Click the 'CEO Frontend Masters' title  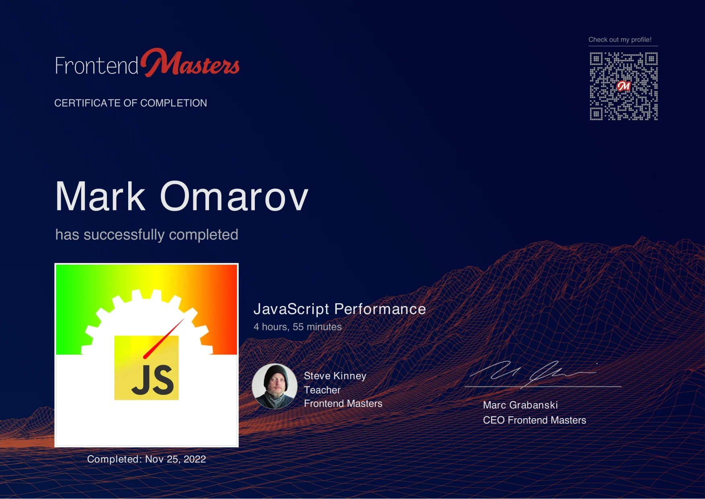535,420
